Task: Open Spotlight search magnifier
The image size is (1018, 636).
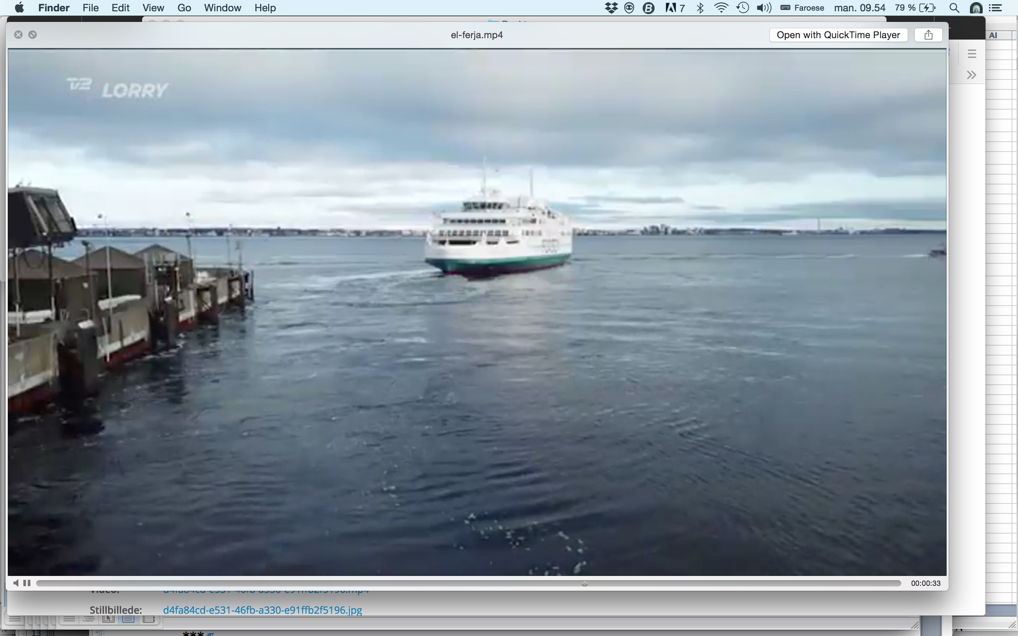Action: pos(954,8)
